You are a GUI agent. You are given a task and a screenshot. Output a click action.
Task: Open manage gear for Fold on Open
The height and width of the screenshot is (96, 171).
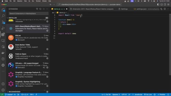tap(47, 58)
